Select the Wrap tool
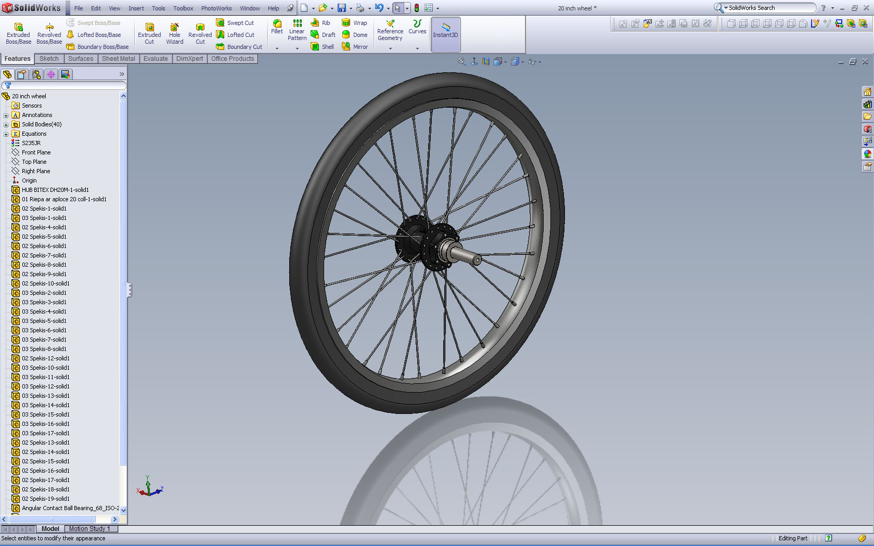This screenshot has height=546, width=874. point(354,23)
